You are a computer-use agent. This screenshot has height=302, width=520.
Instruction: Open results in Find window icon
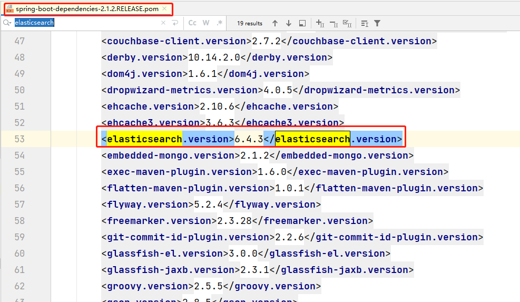(x=302, y=23)
